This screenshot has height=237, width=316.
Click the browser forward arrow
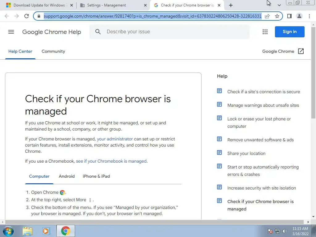coord(17,16)
